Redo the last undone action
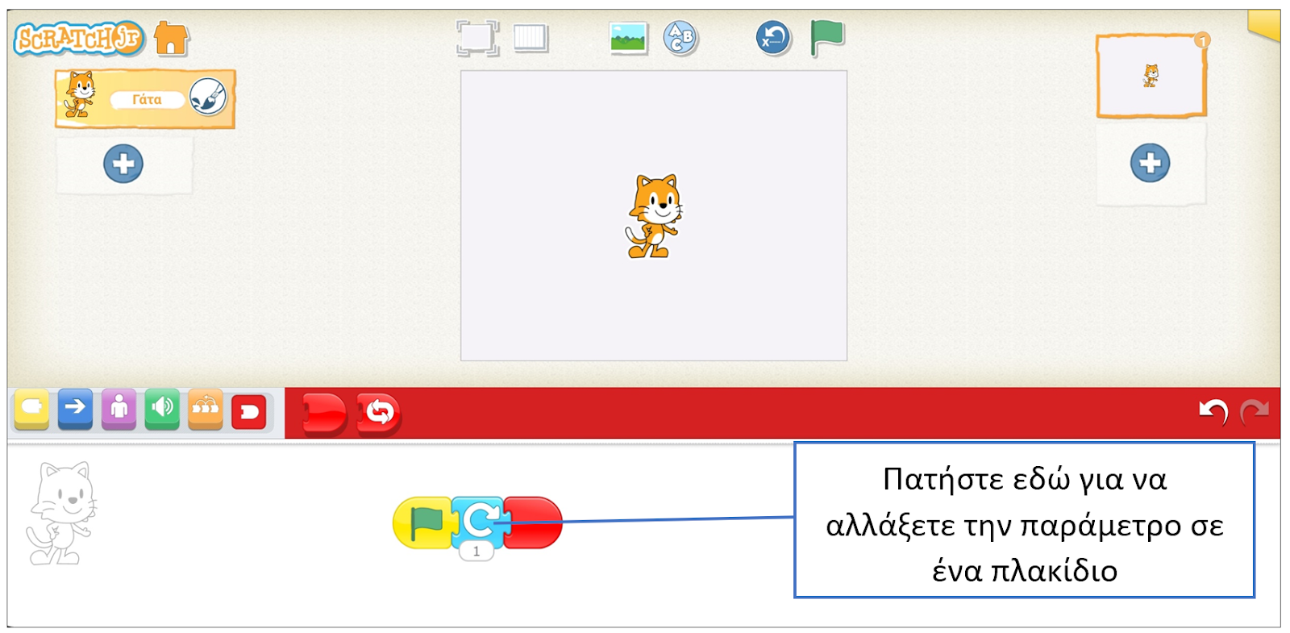The height and width of the screenshot is (633, 1290). click(x=1255, y=412)
